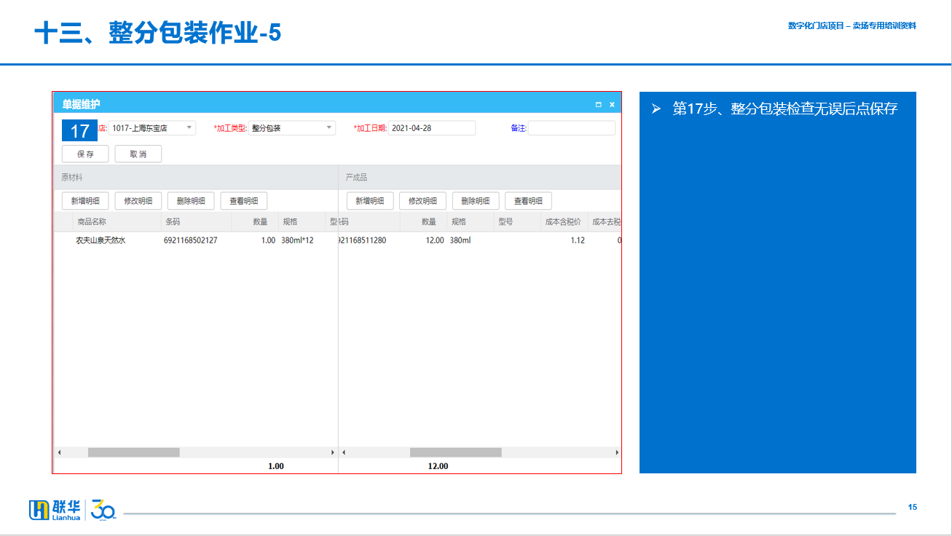Click the 规格 column header in 产成品

pyautogui.click(x=469, y=221)
